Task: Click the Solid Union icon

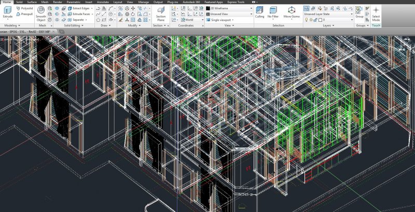Action: click(57, 8)
